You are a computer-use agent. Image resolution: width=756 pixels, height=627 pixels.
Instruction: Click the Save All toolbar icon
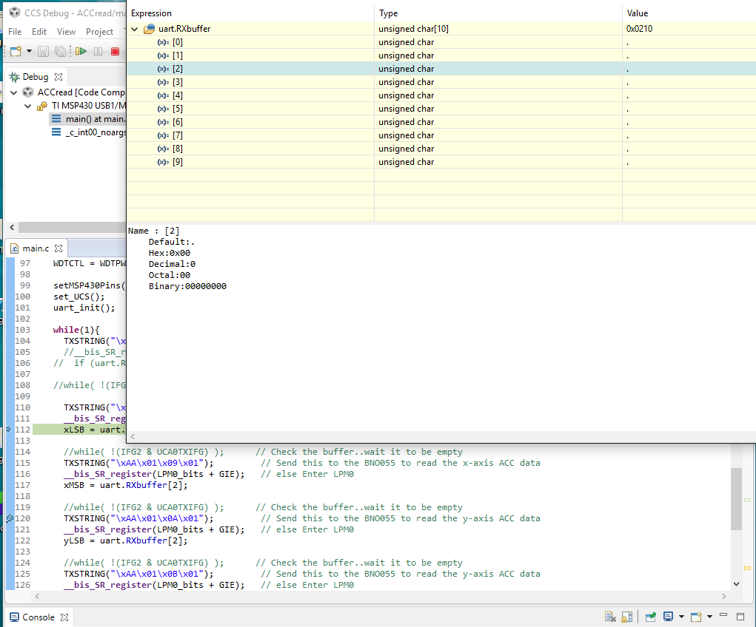click(x=60, y=52)
